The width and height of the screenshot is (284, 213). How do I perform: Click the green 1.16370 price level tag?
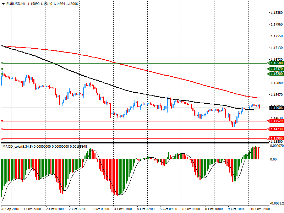pyautogui.click(x=276, y=69)
